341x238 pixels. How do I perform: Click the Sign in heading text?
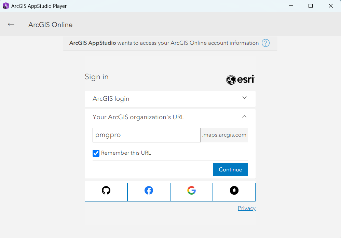(97, 77)
